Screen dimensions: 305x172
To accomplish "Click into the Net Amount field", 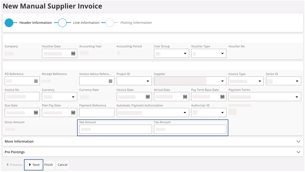I will click(x=115, y=129).
